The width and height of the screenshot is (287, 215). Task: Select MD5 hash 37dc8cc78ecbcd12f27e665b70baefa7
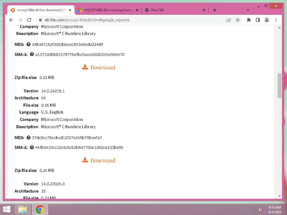(67, 137)
